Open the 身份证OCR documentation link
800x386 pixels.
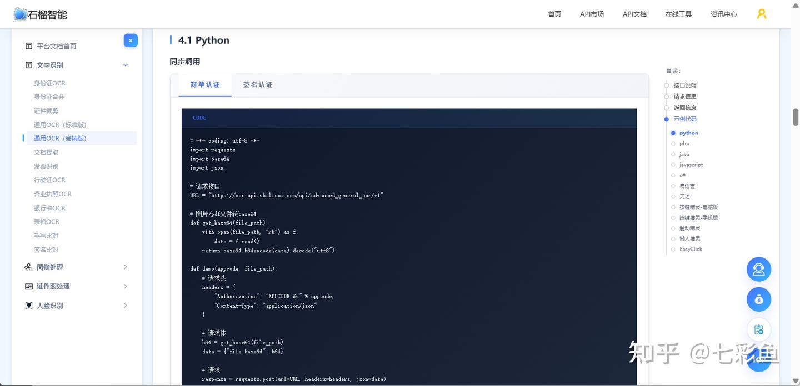pyautogui.click(x=49, y=83)
